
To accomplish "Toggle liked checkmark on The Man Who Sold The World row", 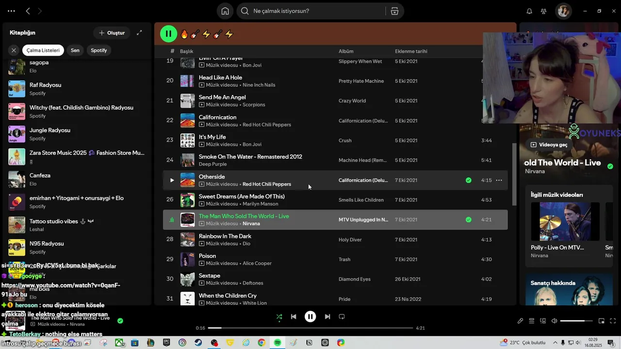I will click(x=468, y=220).
